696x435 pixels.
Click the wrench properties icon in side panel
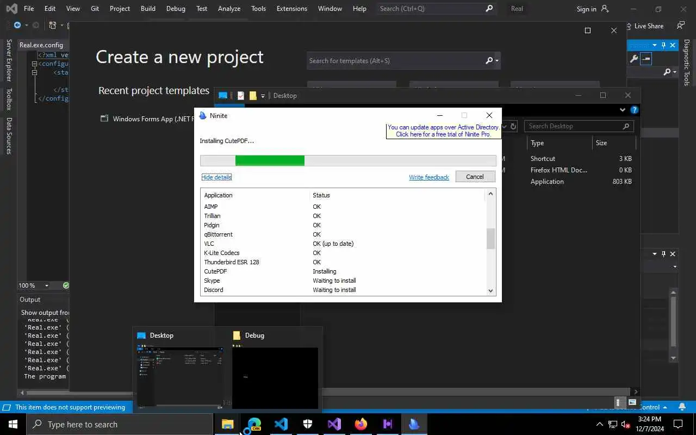(633, 59)
